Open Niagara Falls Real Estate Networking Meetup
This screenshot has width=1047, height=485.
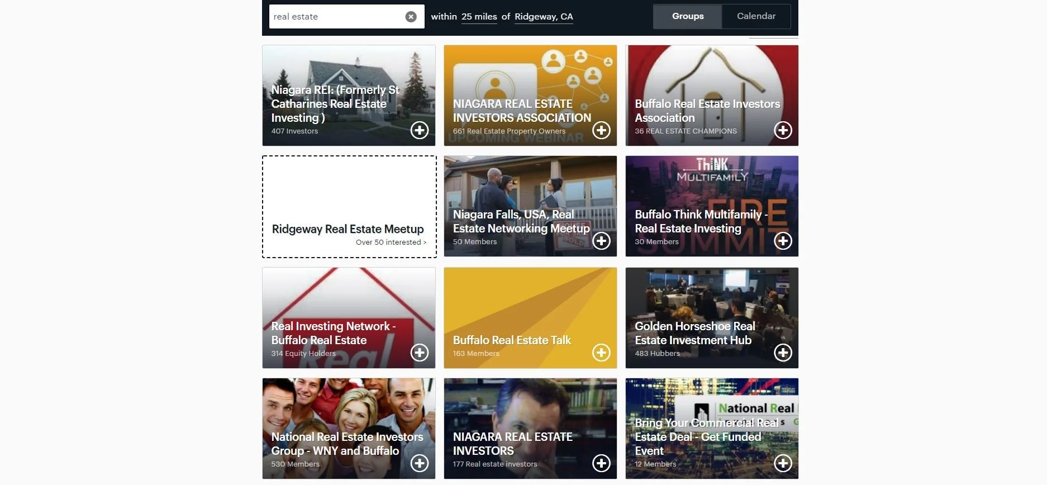521,221
